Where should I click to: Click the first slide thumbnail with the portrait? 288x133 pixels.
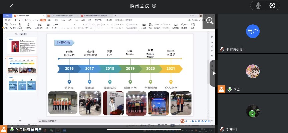(x=22, y=45)
